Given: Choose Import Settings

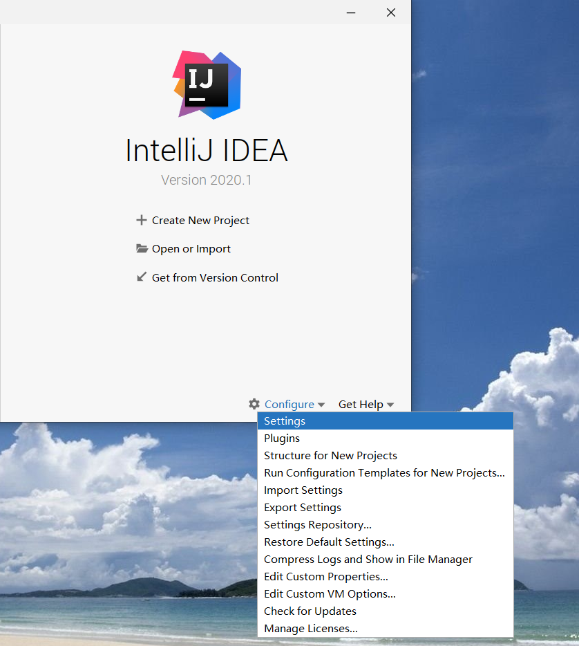Looking at the screenshot, I should point(385,490).
